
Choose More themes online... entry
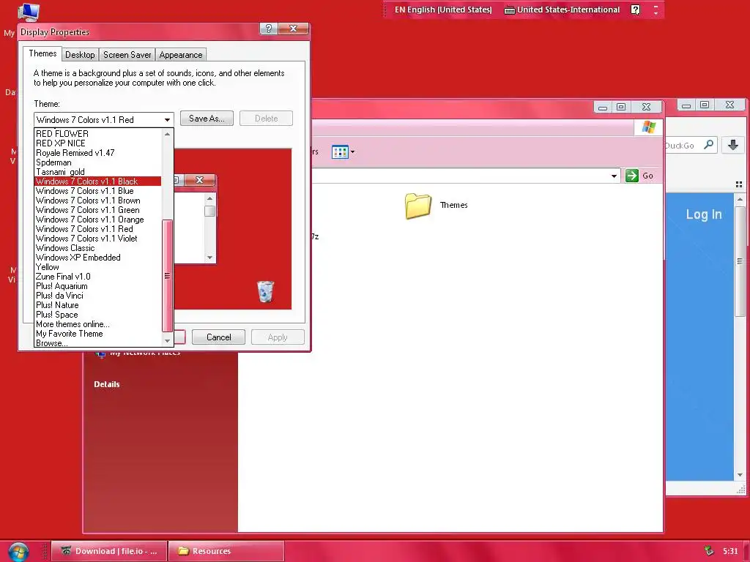[x=97, y=324]
